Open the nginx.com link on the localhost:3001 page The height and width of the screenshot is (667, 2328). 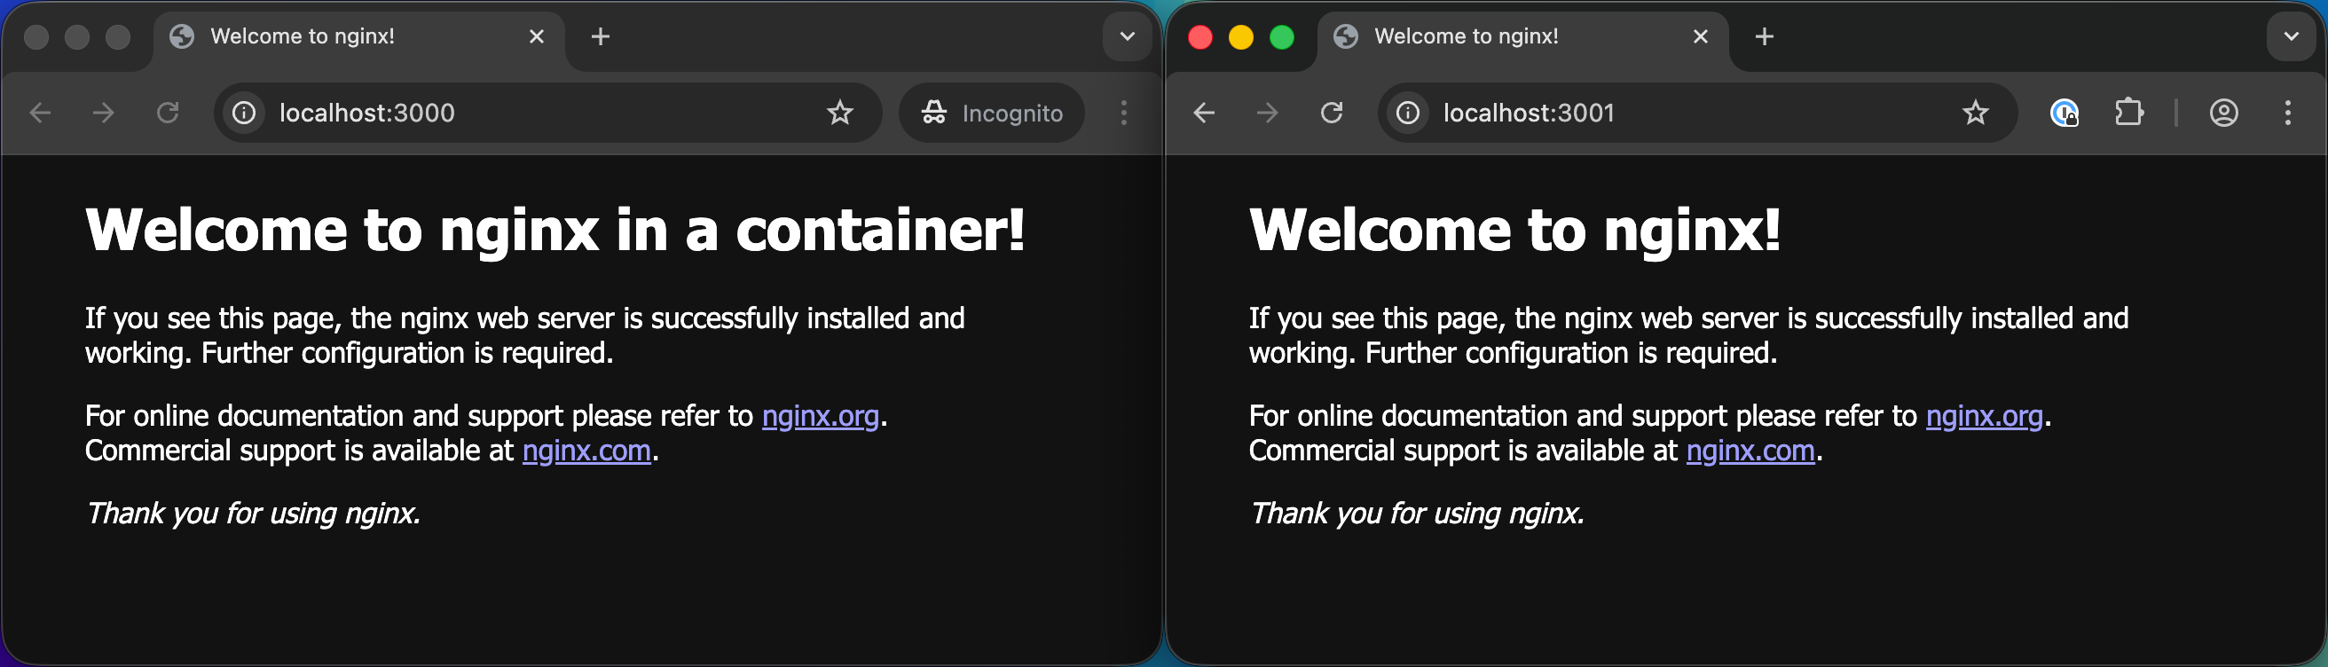1750,450
